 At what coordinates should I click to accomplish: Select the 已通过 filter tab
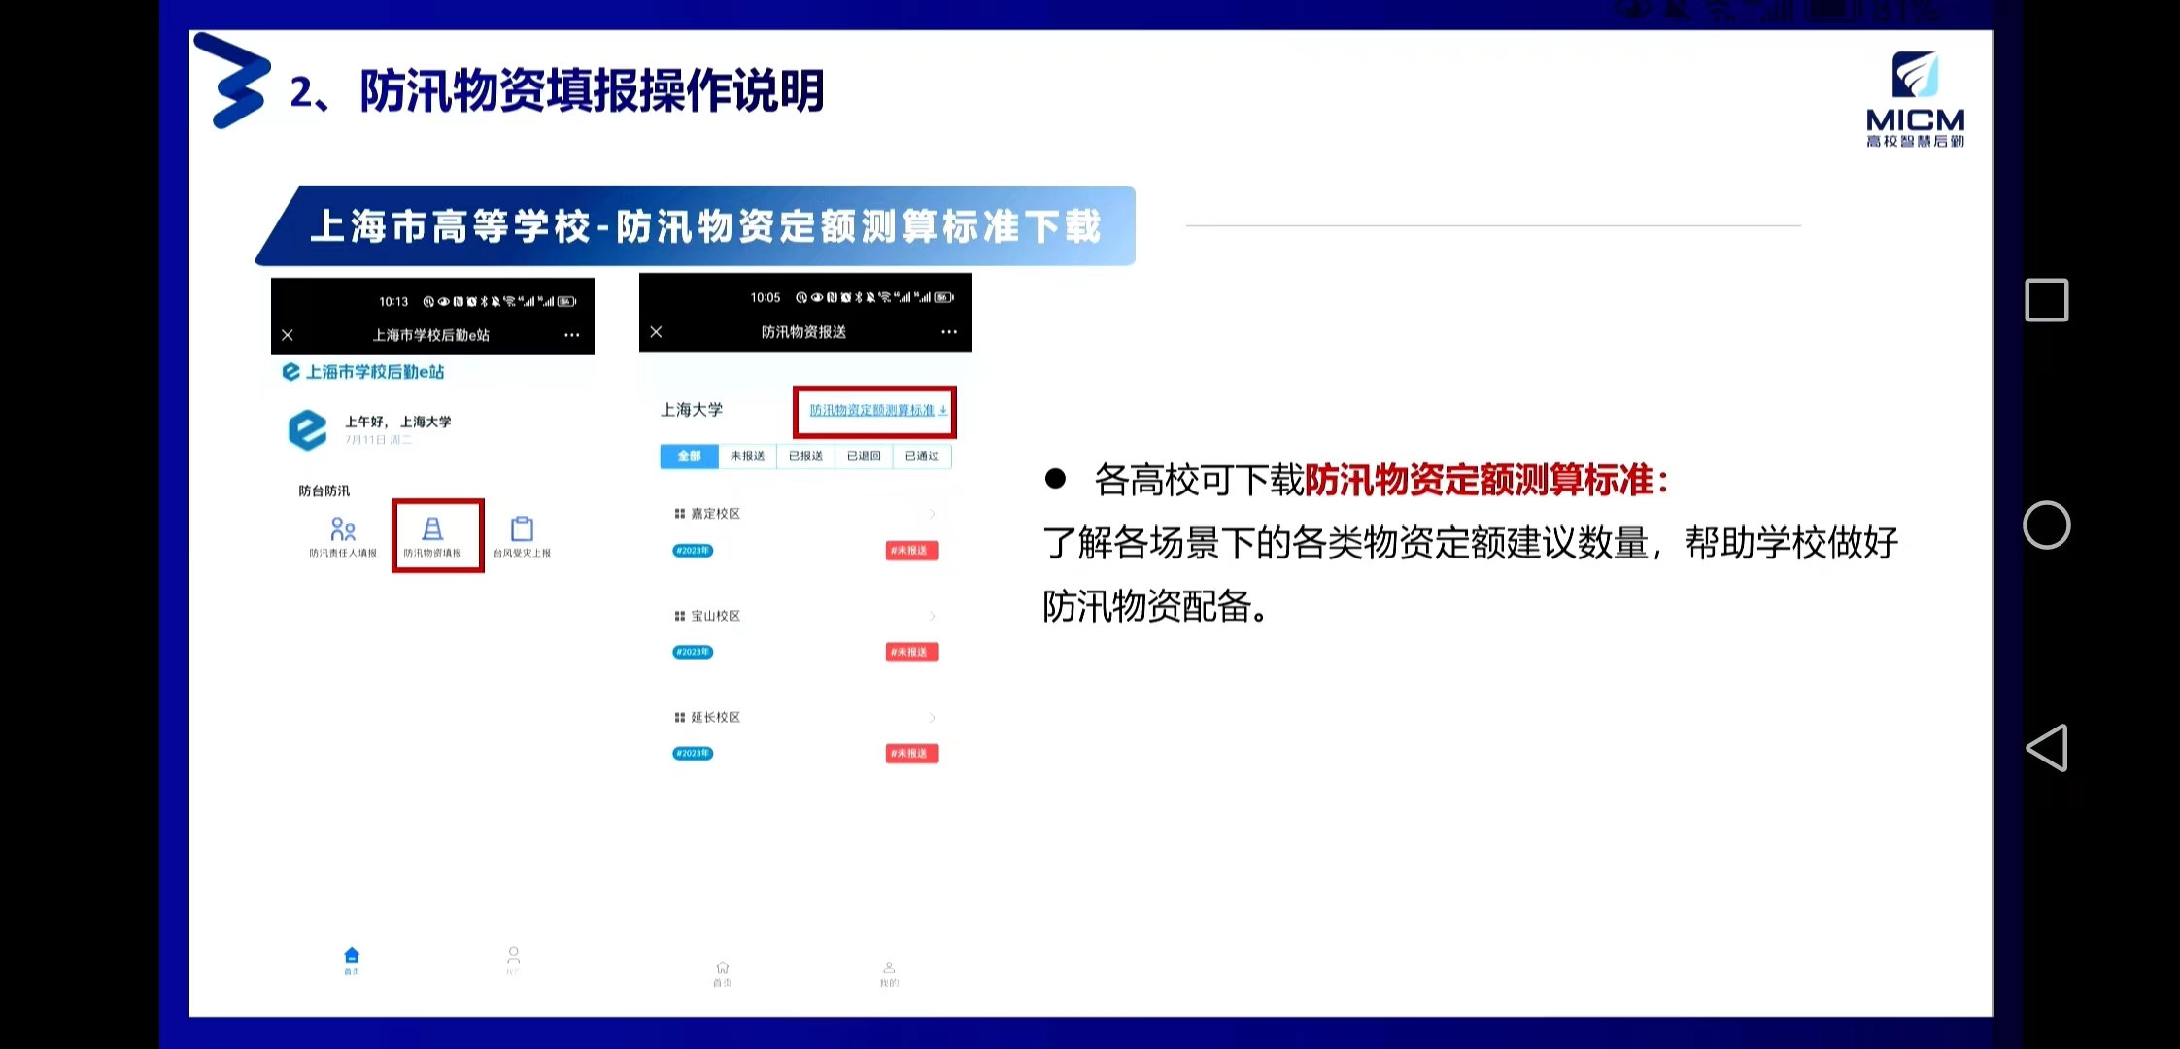922,457
